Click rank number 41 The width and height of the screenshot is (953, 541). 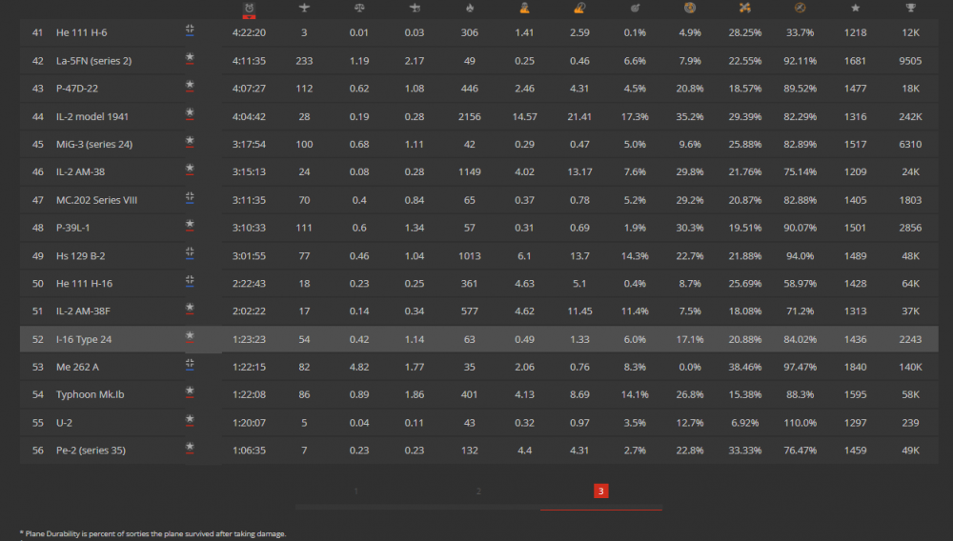coord(38,32)
